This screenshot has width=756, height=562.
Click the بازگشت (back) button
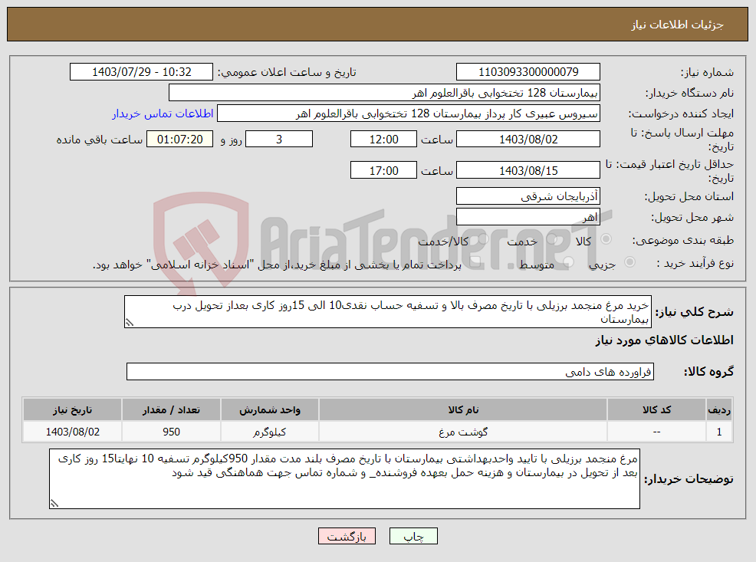point(347,536)
